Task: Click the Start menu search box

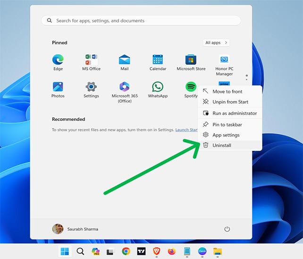Action: tap(141, 20)
